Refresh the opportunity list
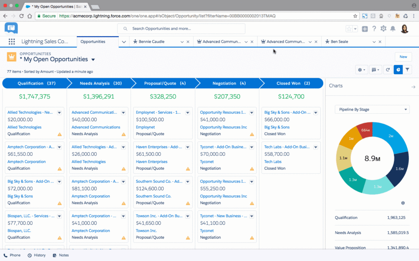This screenshot has width=419, height=261. click(x=388, y=70)
